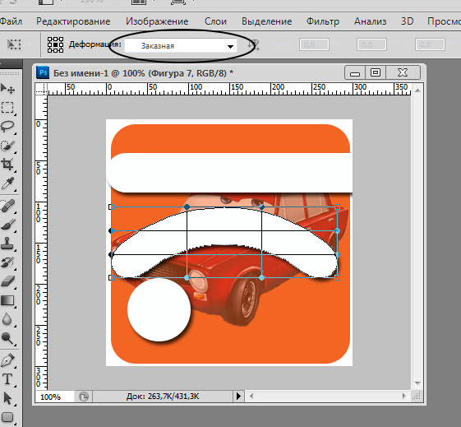Open the Файл menu
The height and width of the screenshot is (427, 461).
click(11, 21)
